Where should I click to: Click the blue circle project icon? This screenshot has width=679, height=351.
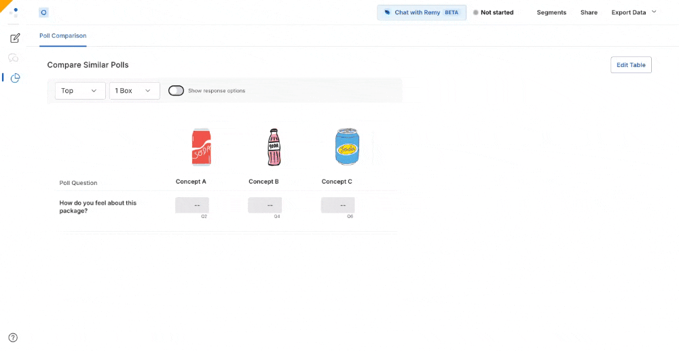[x=44, y=12]
